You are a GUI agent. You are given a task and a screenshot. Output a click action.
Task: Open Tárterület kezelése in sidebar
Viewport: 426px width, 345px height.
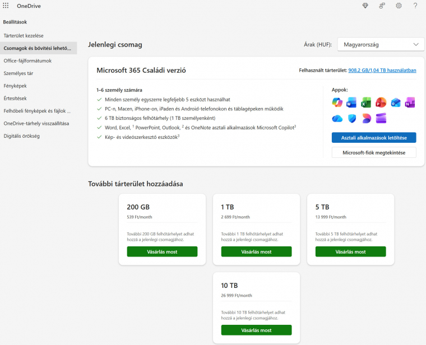pos(20,35)
